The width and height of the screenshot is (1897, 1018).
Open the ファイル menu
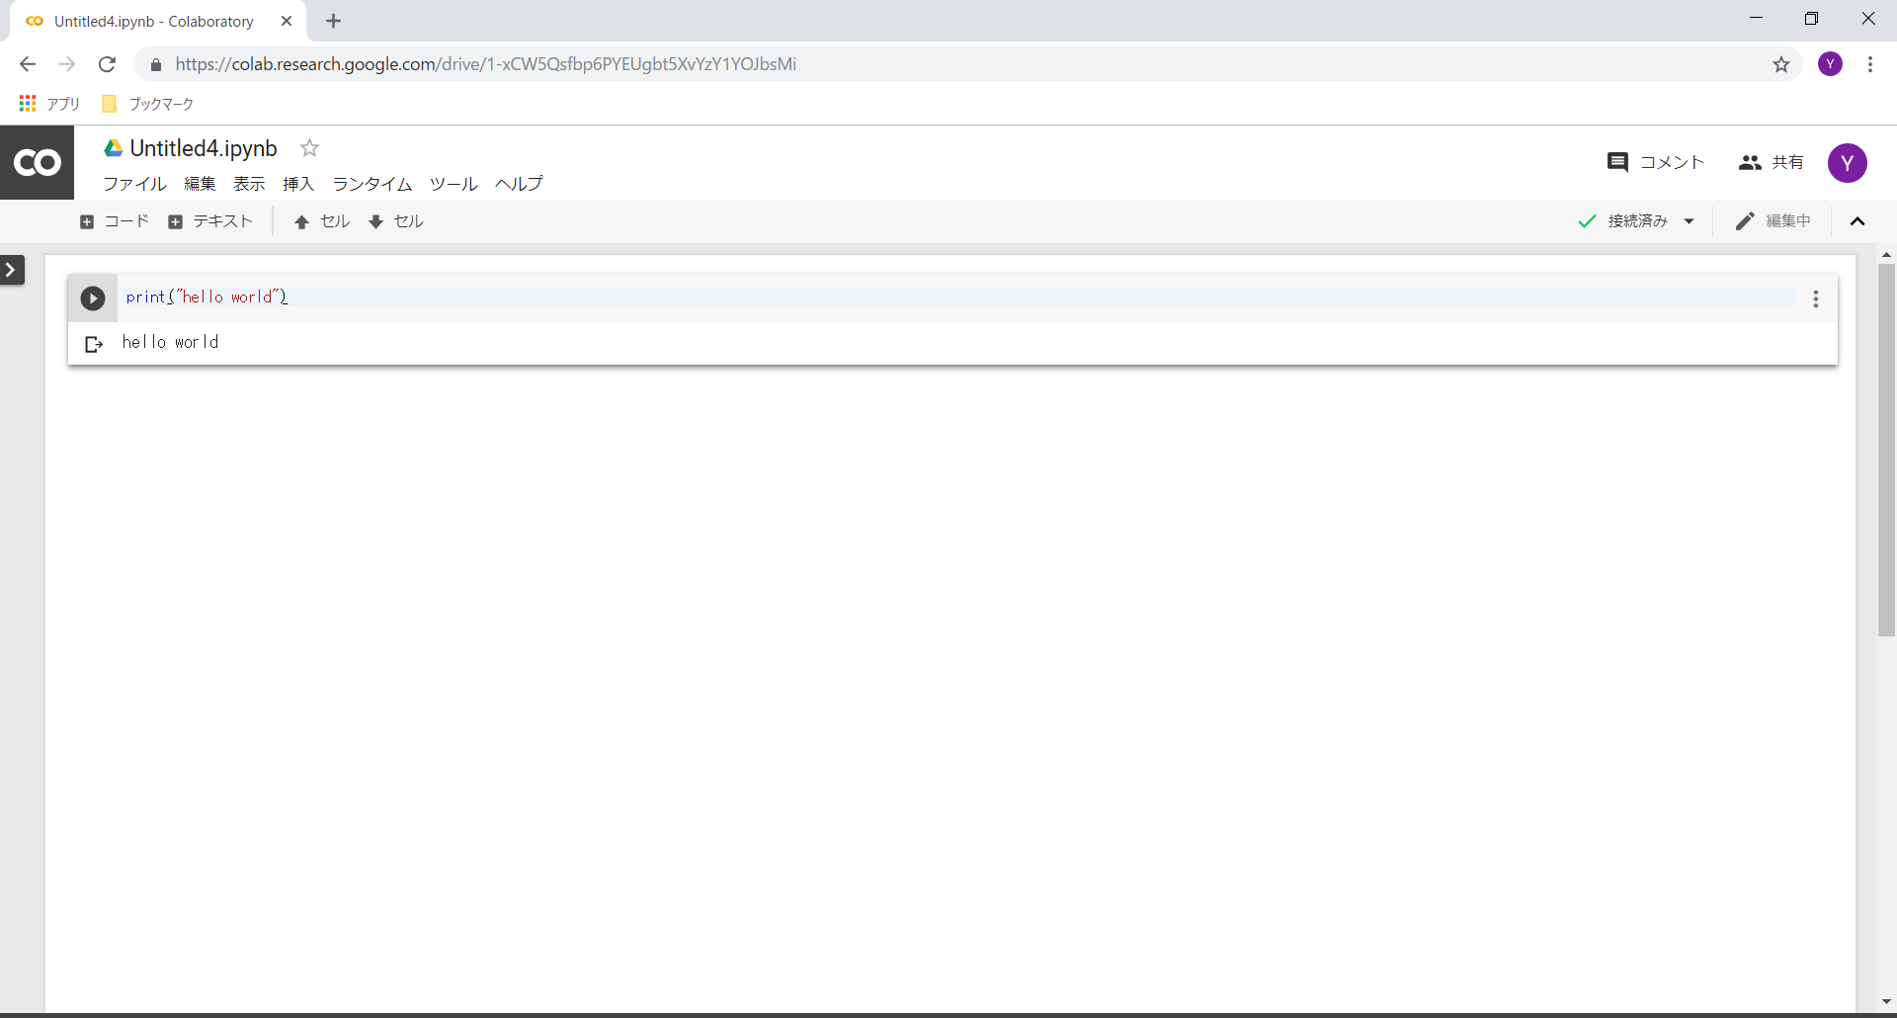point(134,184)
